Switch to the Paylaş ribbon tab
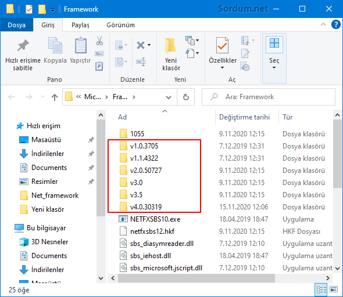 coord(80,25)
